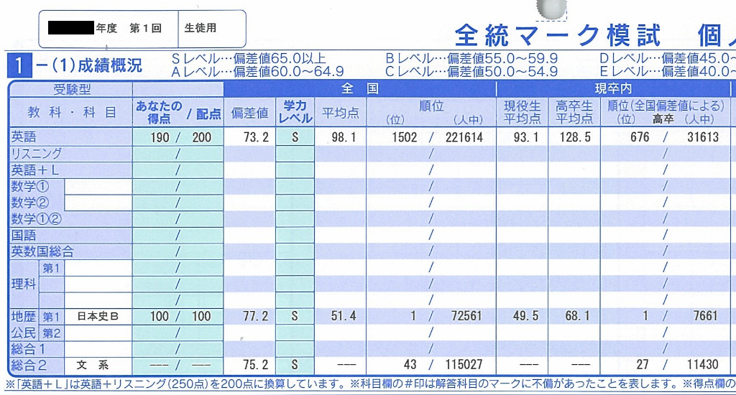Click the 現役生平均点 column header
This screenshot has height=395, width=736.
click(522, 112)
